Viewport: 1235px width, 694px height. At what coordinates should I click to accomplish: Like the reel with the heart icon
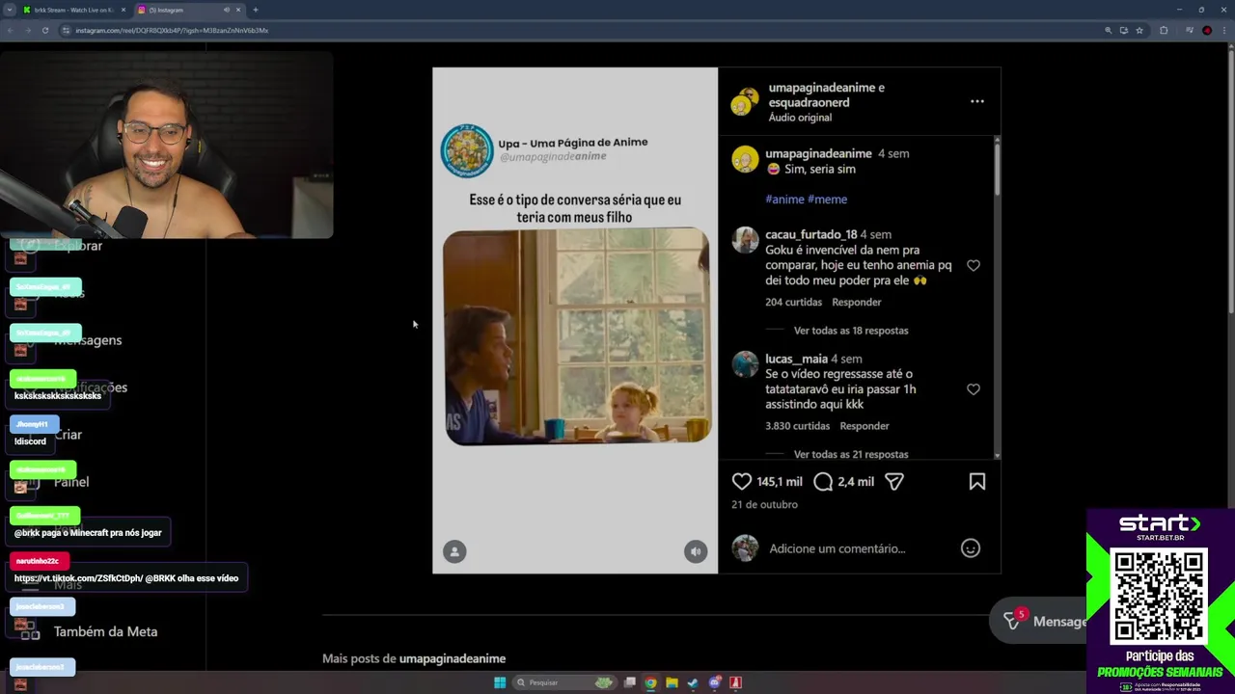point(741,481)
